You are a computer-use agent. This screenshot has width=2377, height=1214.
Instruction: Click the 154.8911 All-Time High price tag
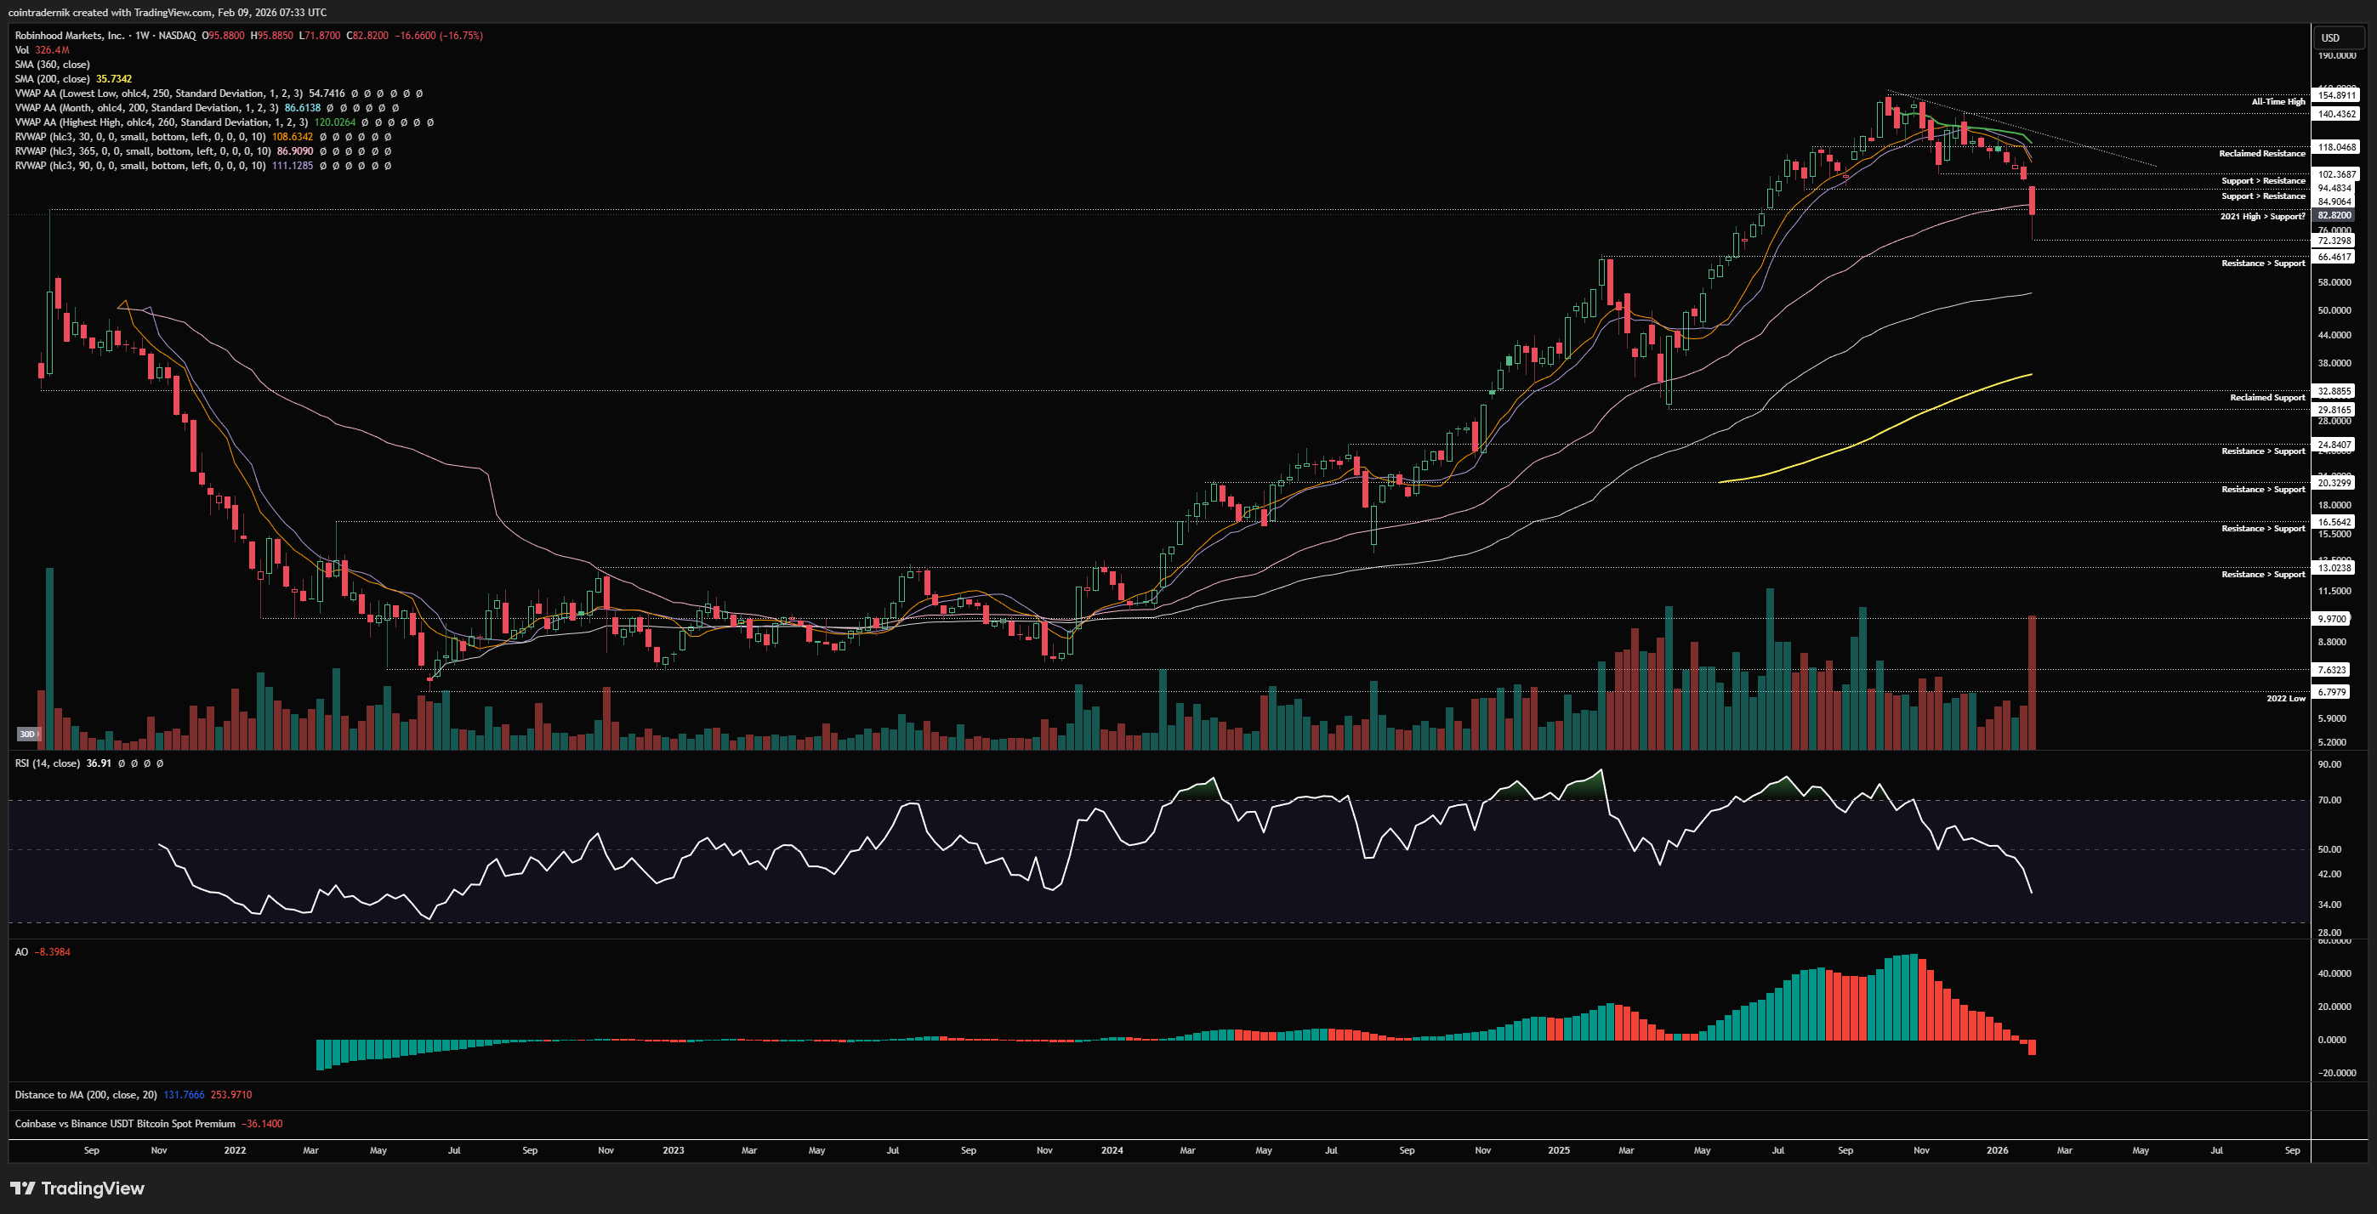[x=2336, y=95]
